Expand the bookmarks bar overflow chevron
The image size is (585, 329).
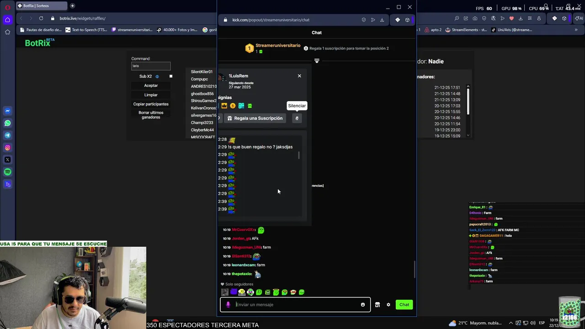pyautogui.click(x=576, y=30)
